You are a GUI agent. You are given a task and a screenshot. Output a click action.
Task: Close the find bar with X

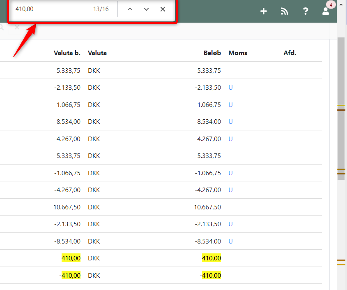tap(163, 9)
